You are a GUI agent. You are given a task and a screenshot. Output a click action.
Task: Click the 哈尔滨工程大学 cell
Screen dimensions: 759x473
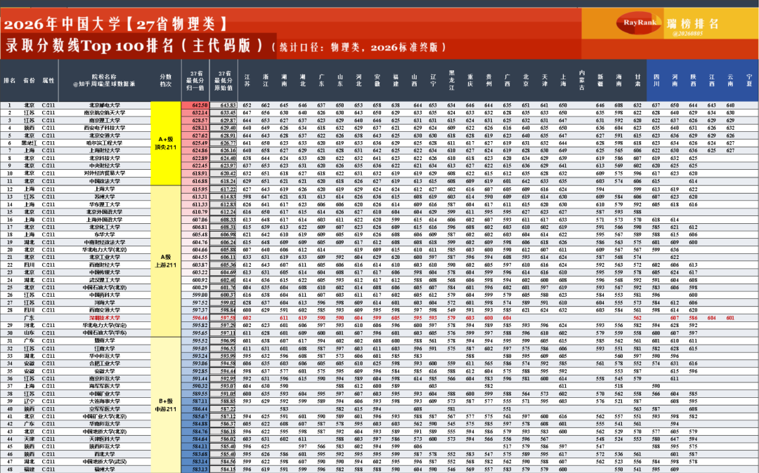pos(105,143)
